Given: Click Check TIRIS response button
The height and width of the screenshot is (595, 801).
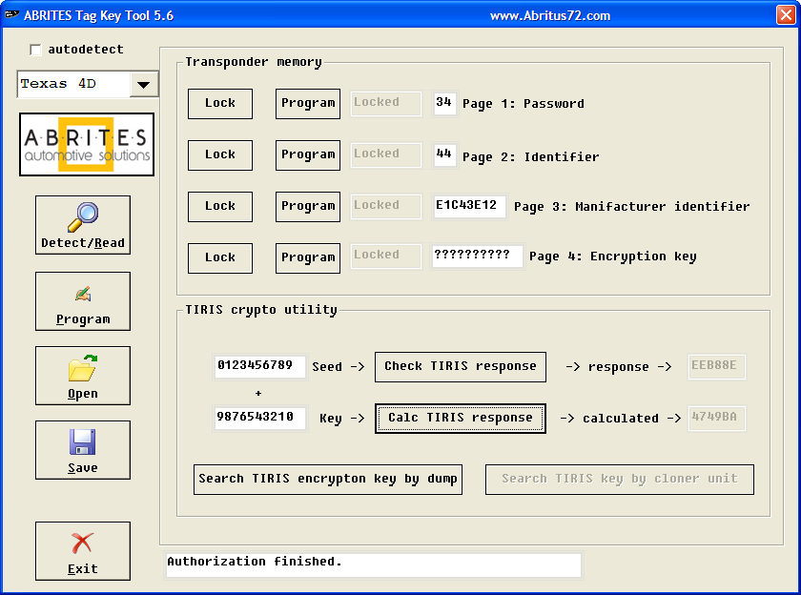Looking at the screenshot, I should pos(461,367).
